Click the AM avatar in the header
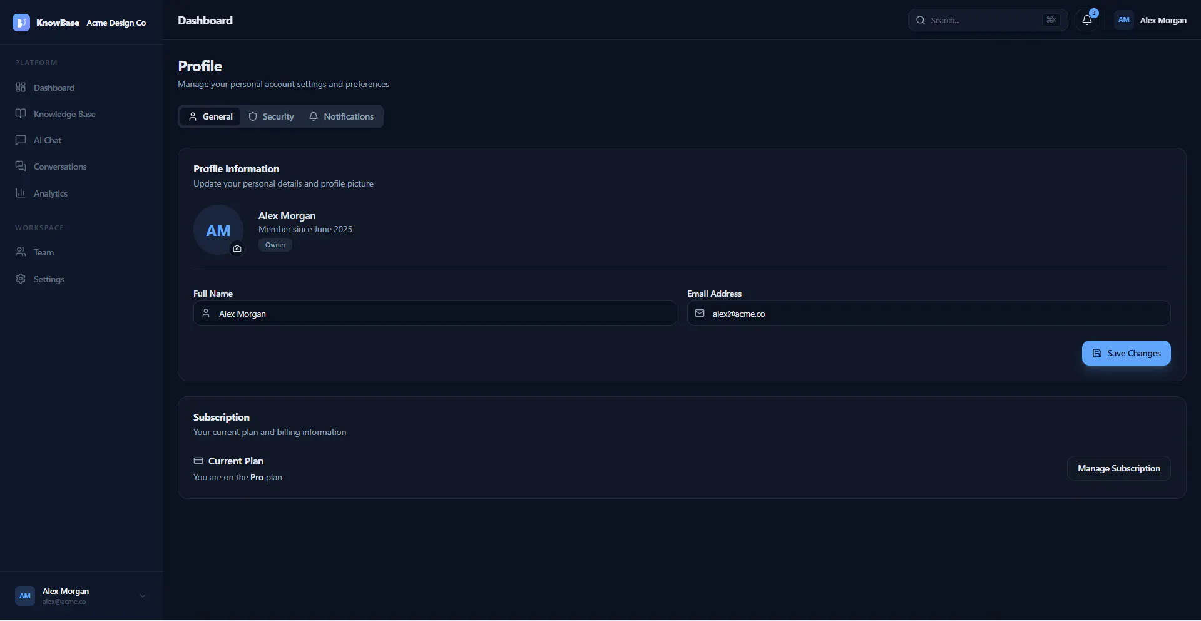 [x=1124, y=20]
